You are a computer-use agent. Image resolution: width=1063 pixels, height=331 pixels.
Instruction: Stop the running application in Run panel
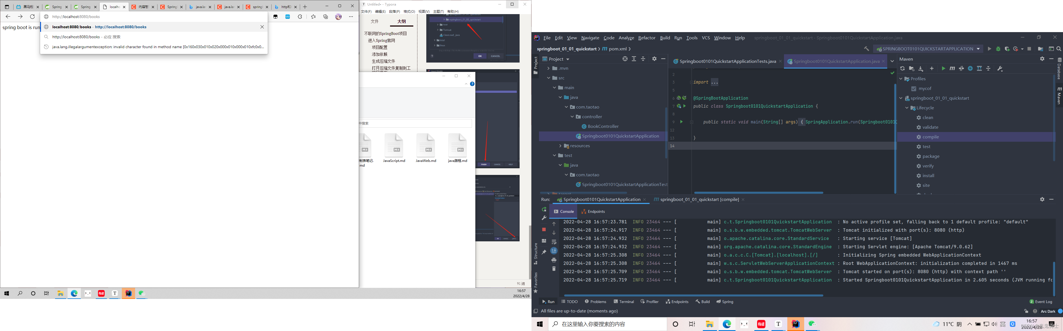[544, 229]
